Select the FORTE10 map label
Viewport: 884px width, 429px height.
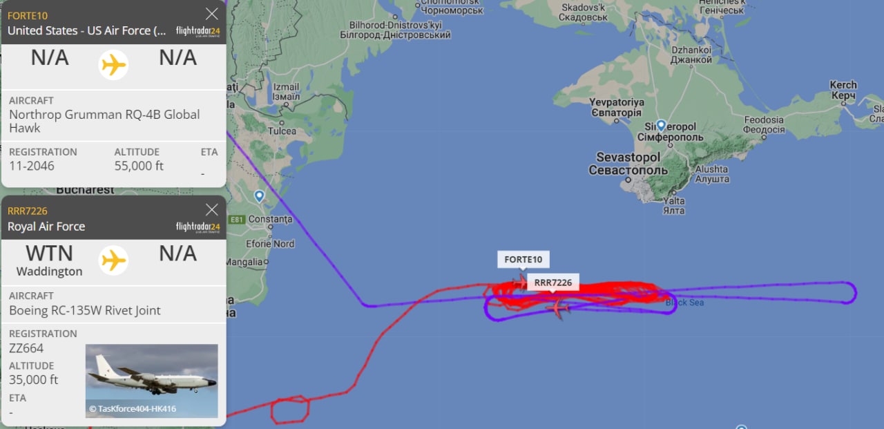point(523,260)
